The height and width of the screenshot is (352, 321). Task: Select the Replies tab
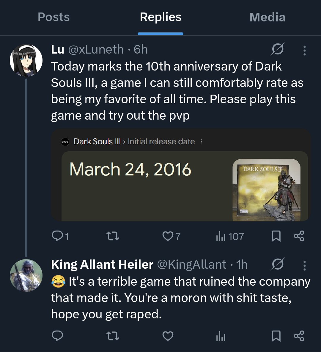160,17
